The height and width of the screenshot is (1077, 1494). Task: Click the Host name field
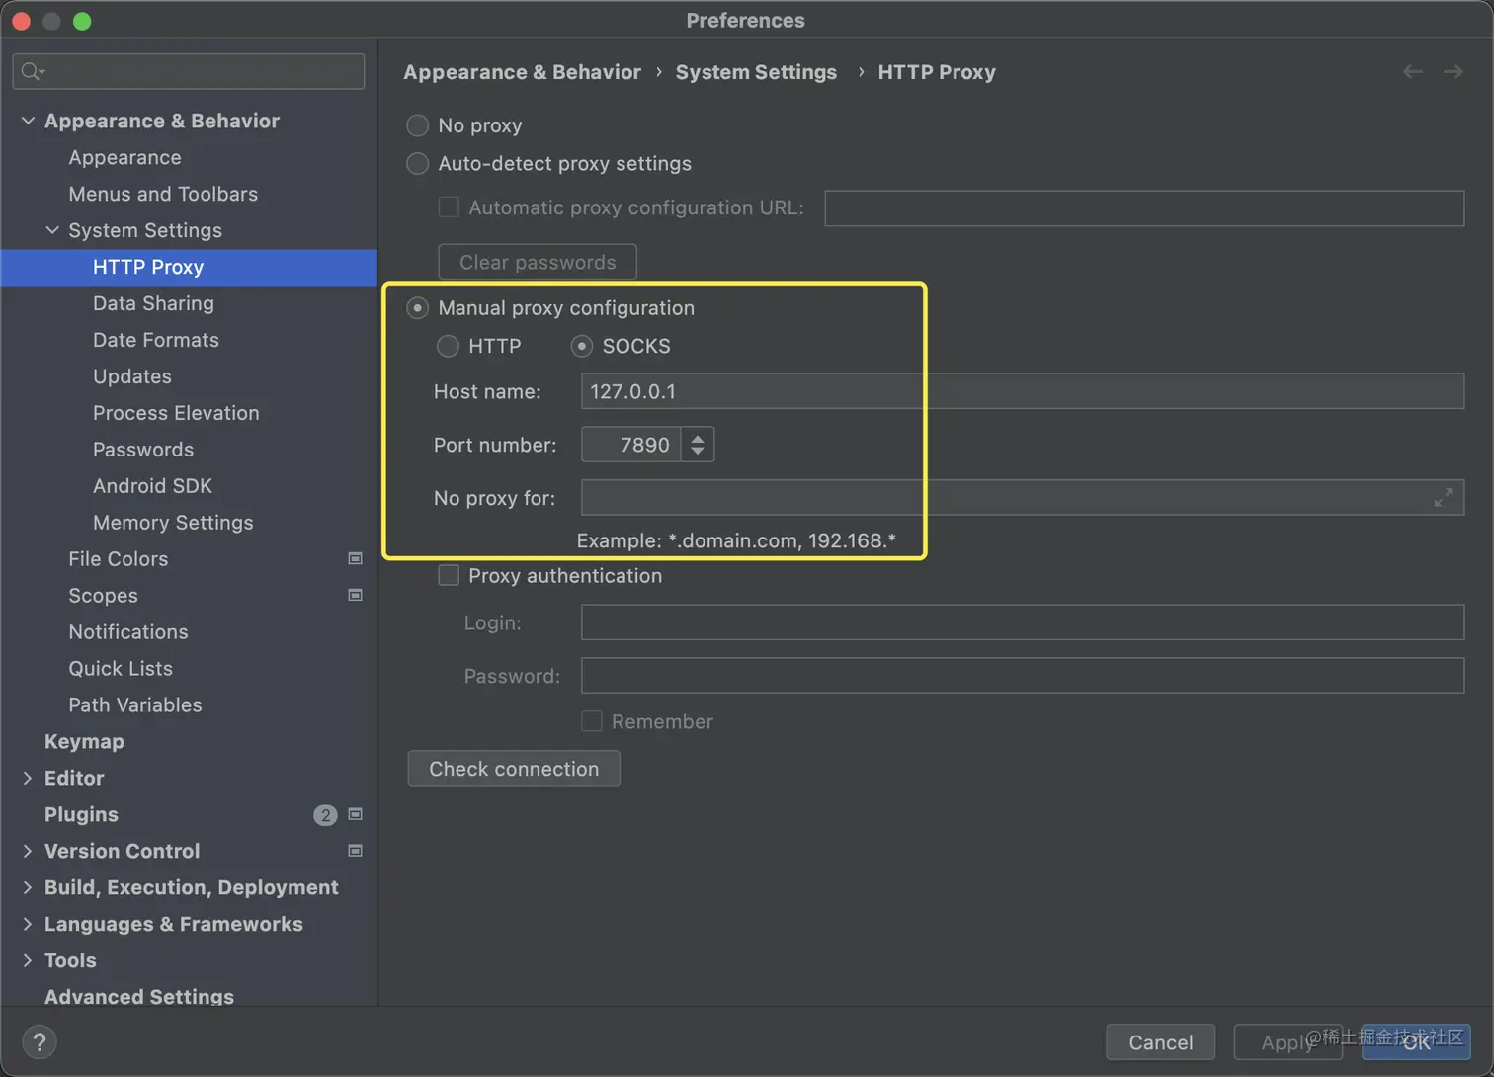pos(1023,391)
